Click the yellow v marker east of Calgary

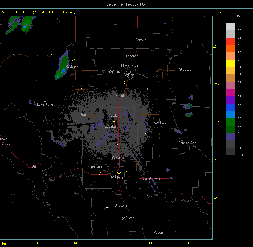[126, 171]
